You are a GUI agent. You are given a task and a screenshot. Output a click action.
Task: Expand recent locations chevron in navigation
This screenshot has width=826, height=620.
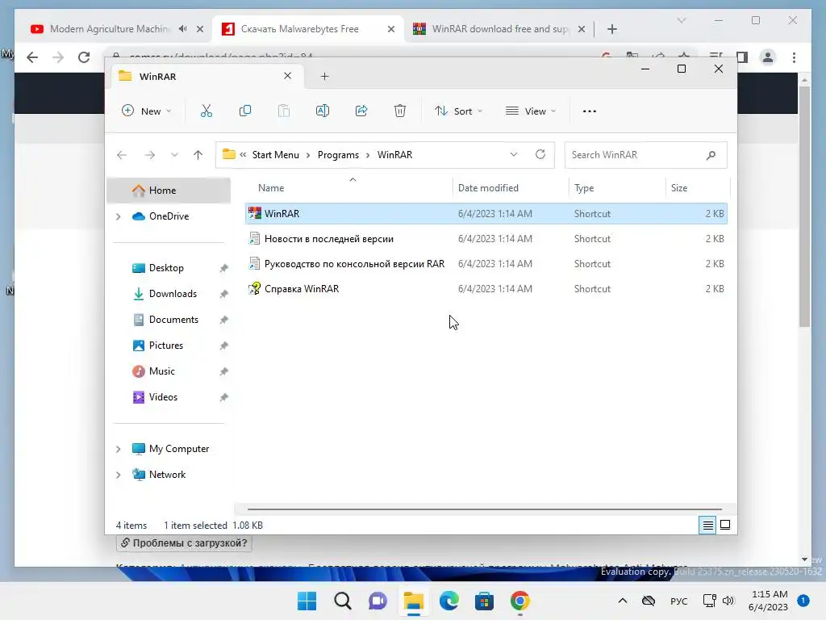[x=174, y=155]
